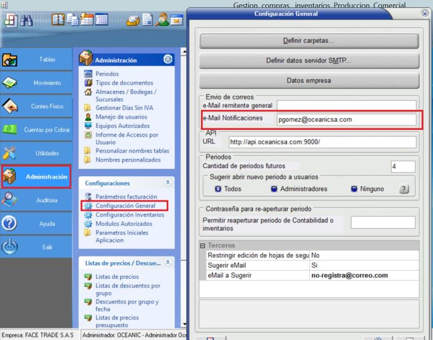
Task: Select the Ninguno radio option
Action: [x=354, y=189]
